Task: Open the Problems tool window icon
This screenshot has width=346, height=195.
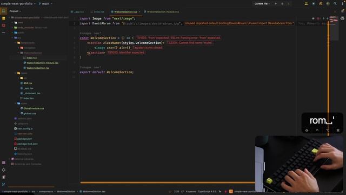Action: coord(4,177)
